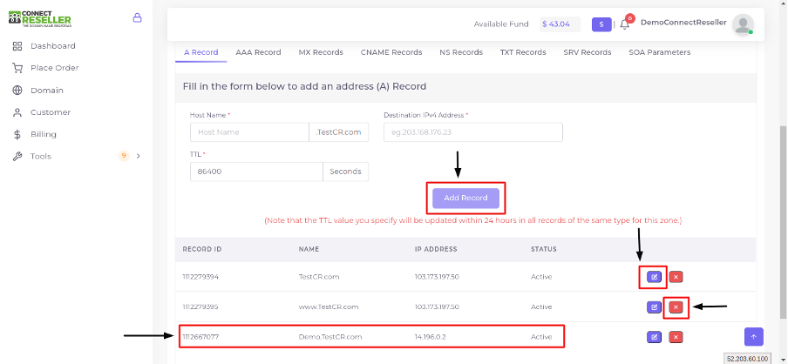Click the Destination IPv4 Address field

pyautogui.click(x=472, y=132)
